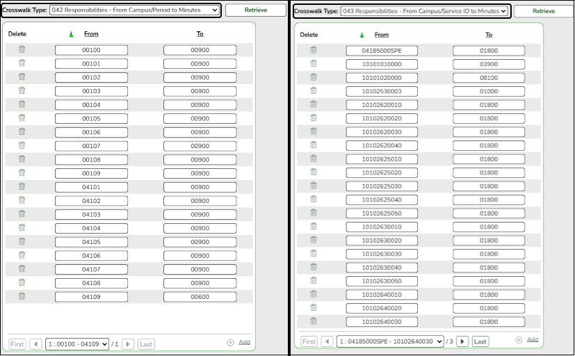Image resolution: width=575 pixels, height=356 pixels.
Task: Click the green ascending sort arrow in 042 panel
Action: 71,34
